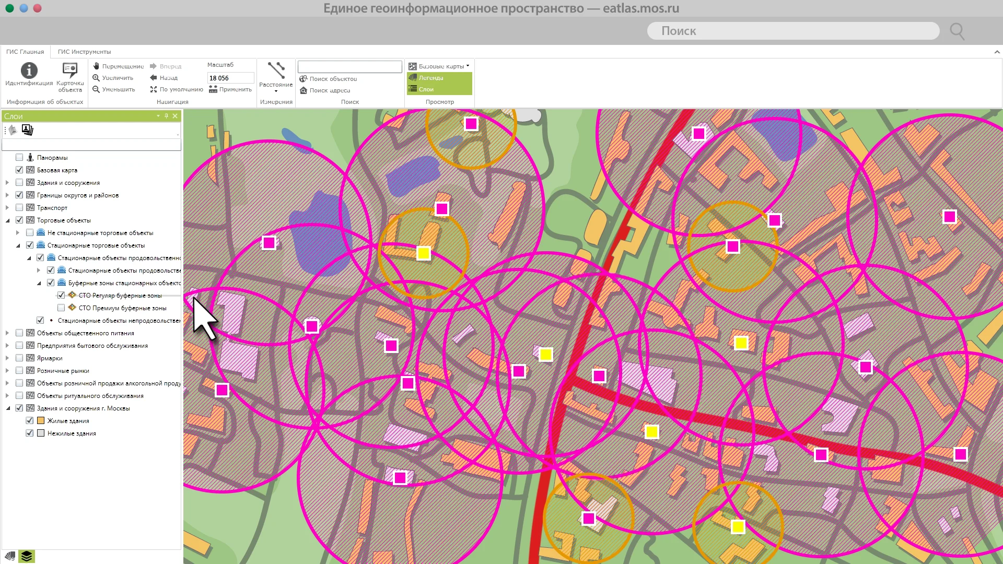Expand the Транспорт group

[7, 208]
